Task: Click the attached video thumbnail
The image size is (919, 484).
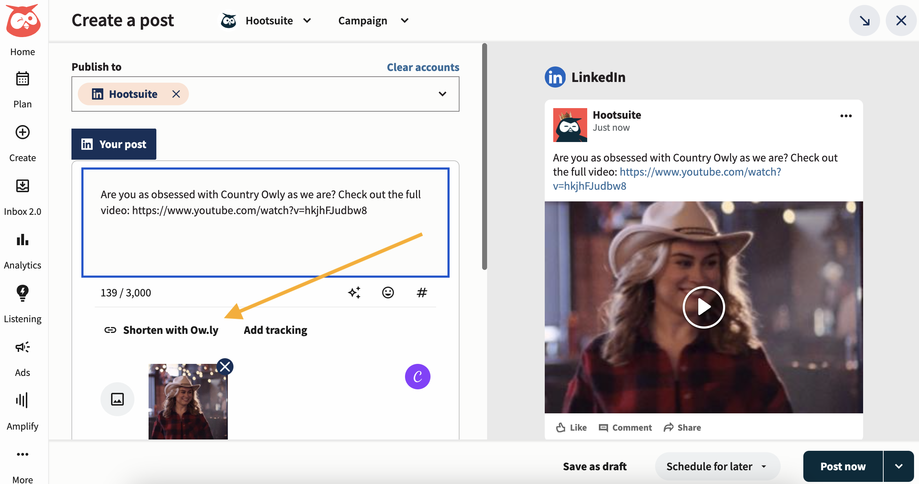Action: [188, 401]
